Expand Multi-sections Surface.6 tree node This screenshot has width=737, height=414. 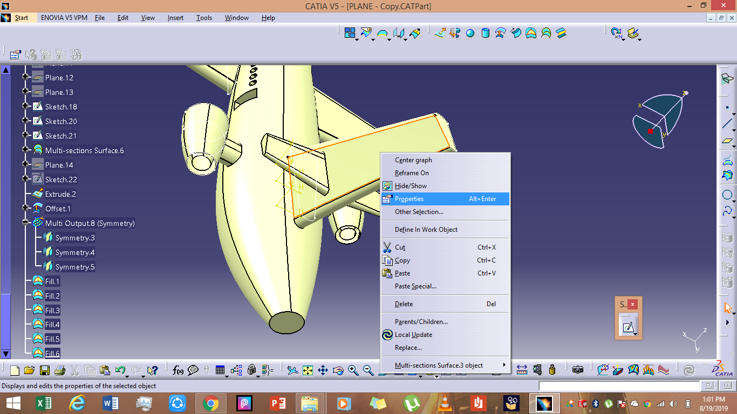pos(25,150)
